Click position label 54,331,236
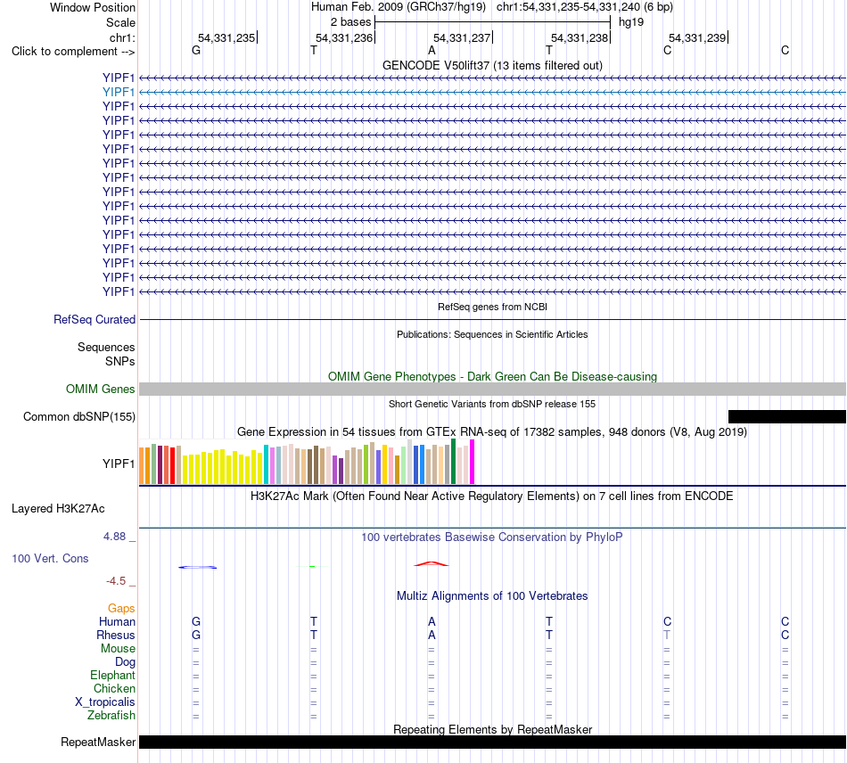The image size is (847, 763). click(344, 37)
